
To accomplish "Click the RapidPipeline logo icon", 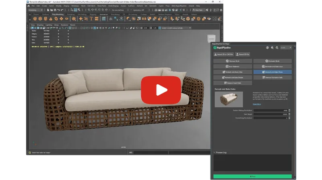I will click(x=215, y=48).
